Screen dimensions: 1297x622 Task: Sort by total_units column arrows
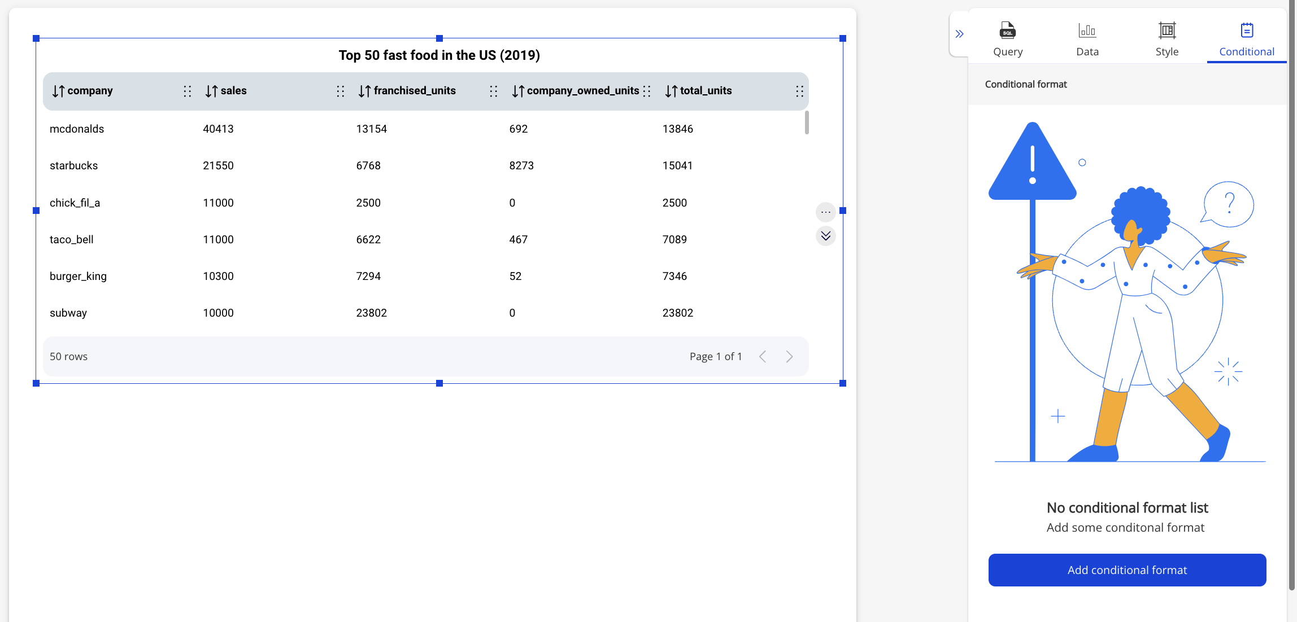tap(671, 91)
